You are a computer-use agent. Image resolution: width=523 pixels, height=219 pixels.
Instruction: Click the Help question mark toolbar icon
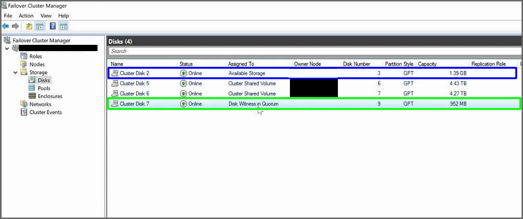53,27
